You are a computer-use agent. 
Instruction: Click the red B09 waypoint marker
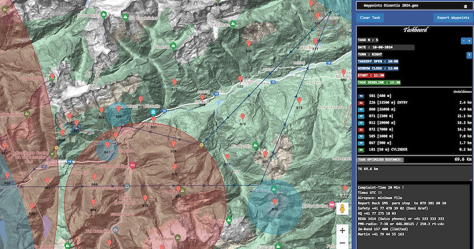click(x=248, y=44)
